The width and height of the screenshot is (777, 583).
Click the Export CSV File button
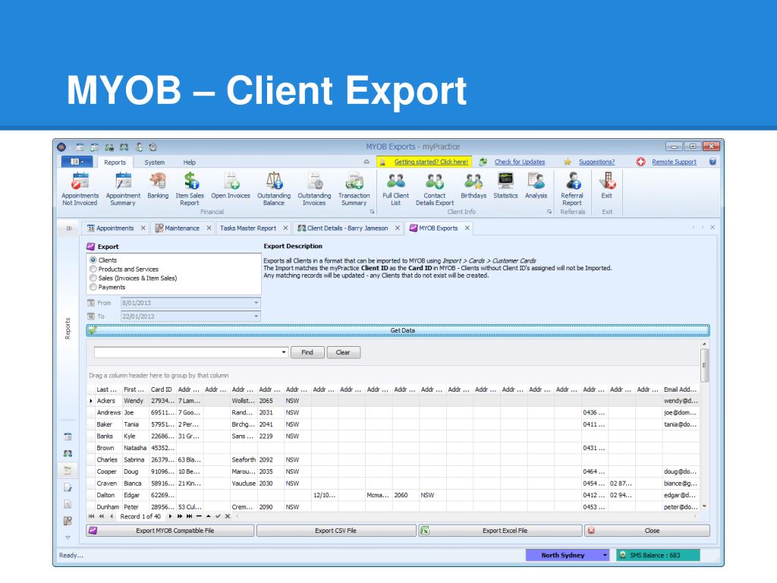[336, 531]
